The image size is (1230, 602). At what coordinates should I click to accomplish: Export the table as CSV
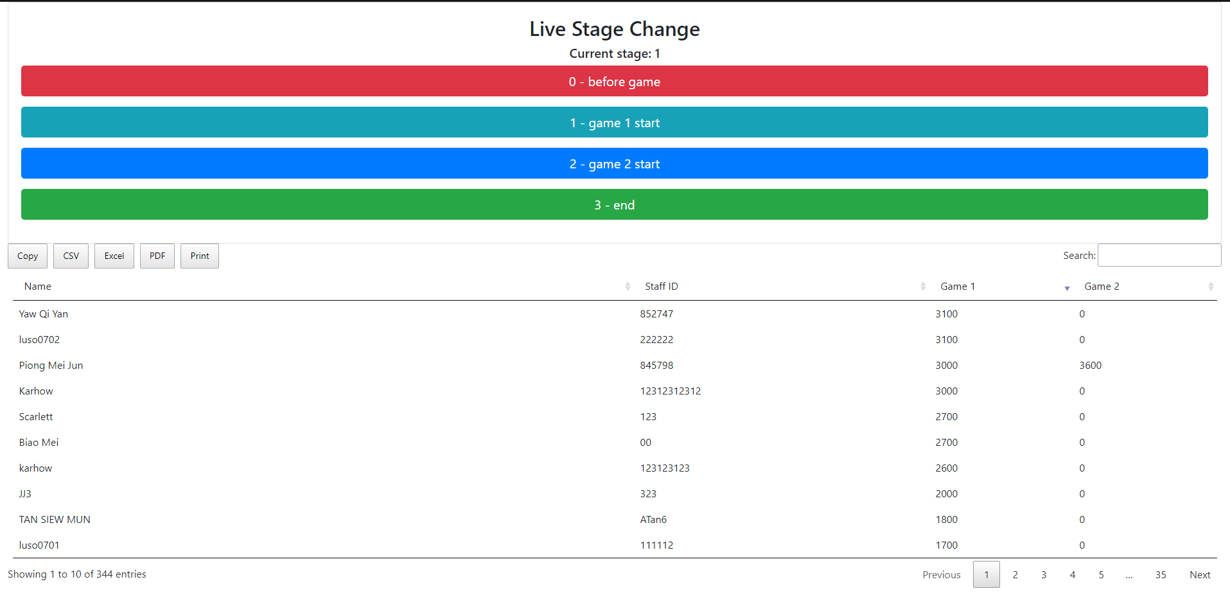71,256
